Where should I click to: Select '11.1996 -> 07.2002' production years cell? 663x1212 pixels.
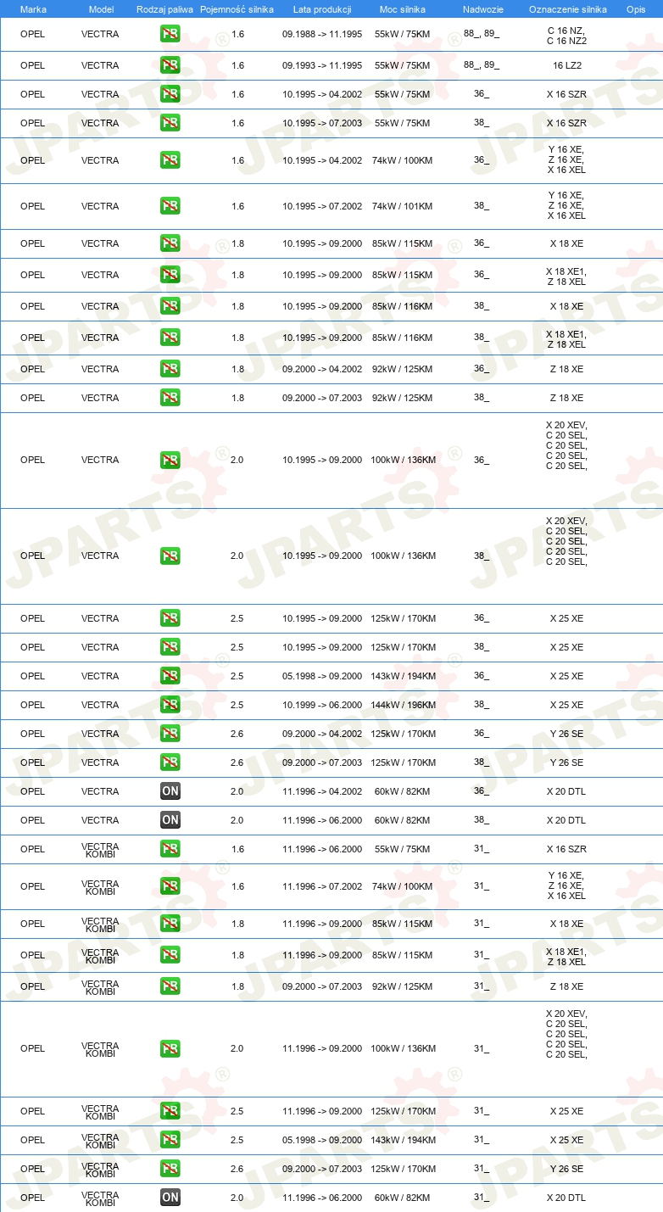(x=322, y=886)
